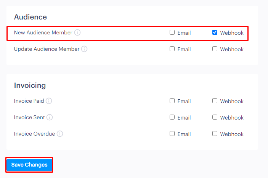Image resolution: width=268 pixels, height=178 pixels.
Task: Select the Invoice Overdue row label
Action: pyautogui.click(x=35, y=134)
